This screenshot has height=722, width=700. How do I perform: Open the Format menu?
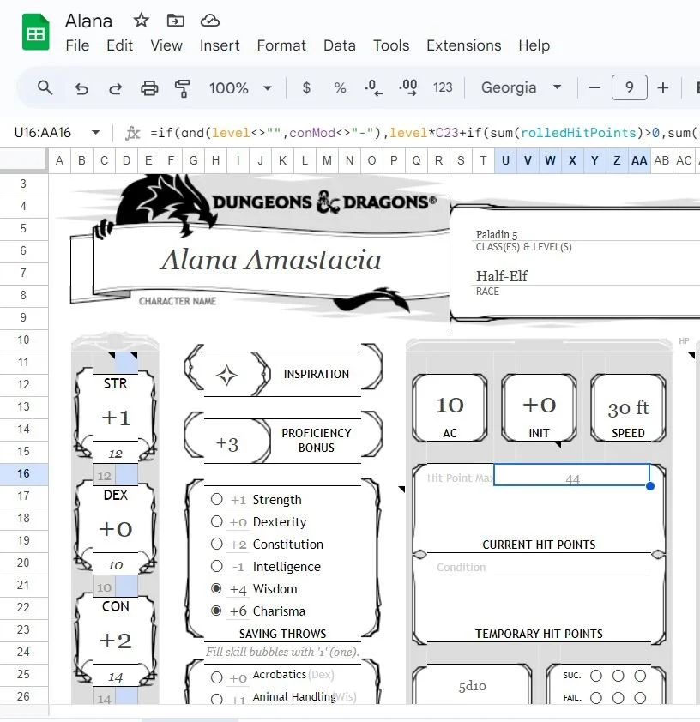(x=281, y=45)
